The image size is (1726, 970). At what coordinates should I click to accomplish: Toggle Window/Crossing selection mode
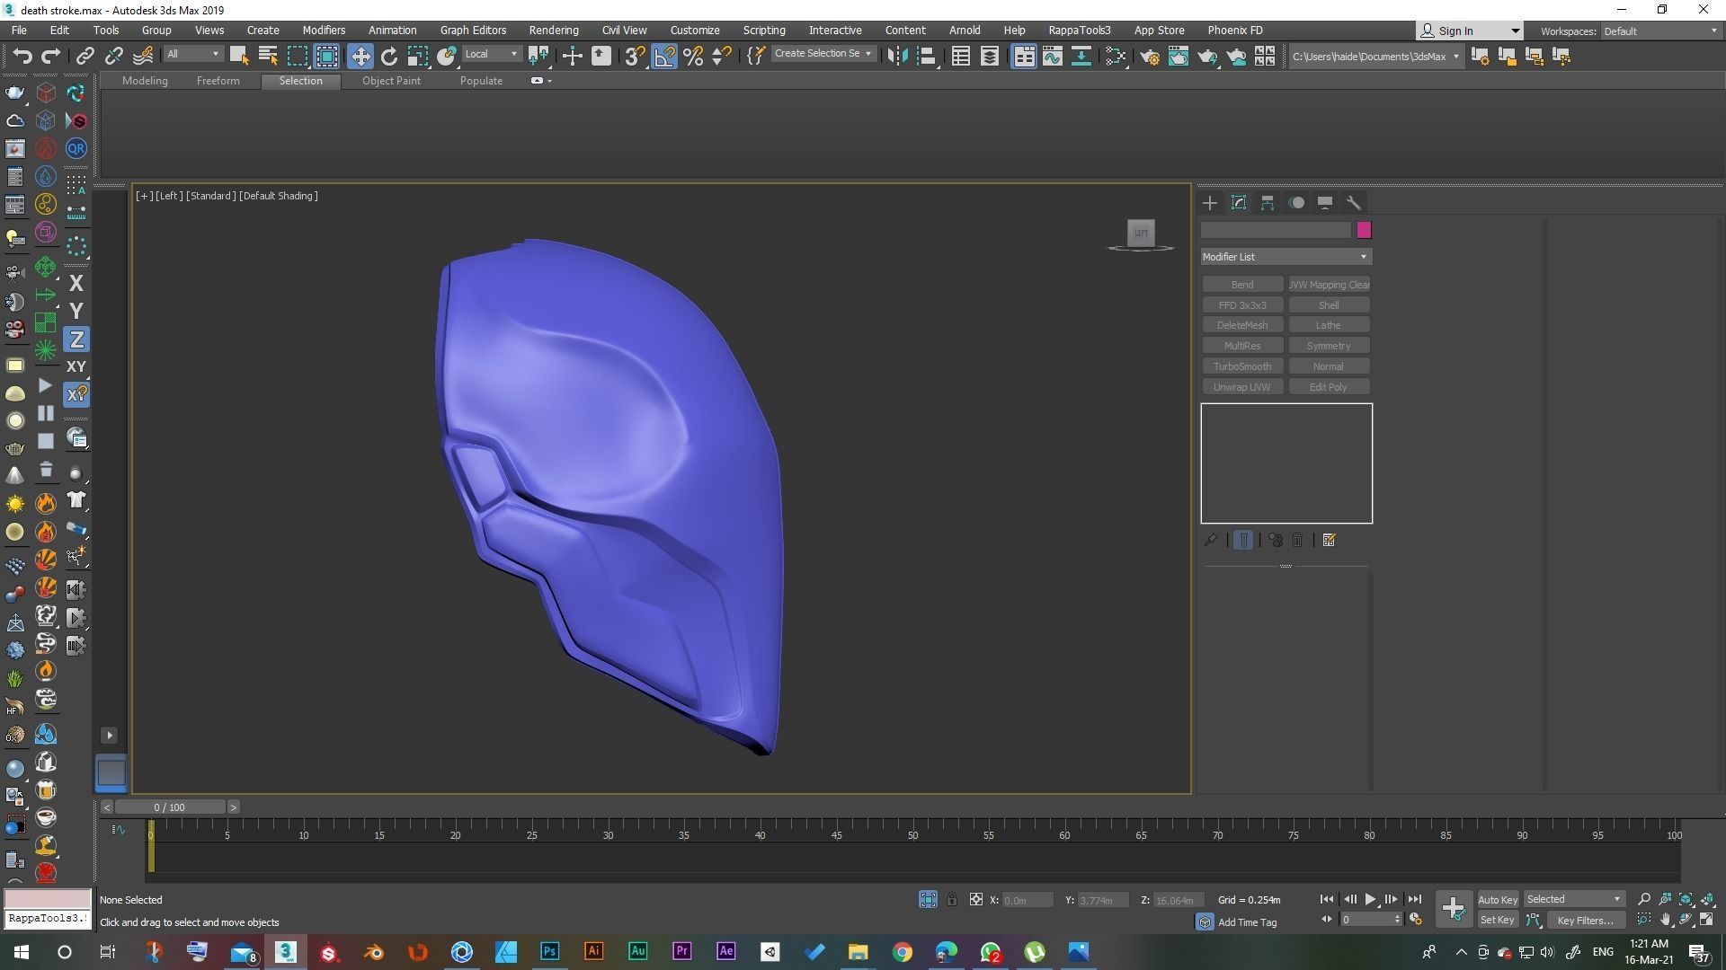coord(327,57)
